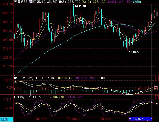
Task: Expand the KDJ panel with plus button
Action: click(157, 97)
